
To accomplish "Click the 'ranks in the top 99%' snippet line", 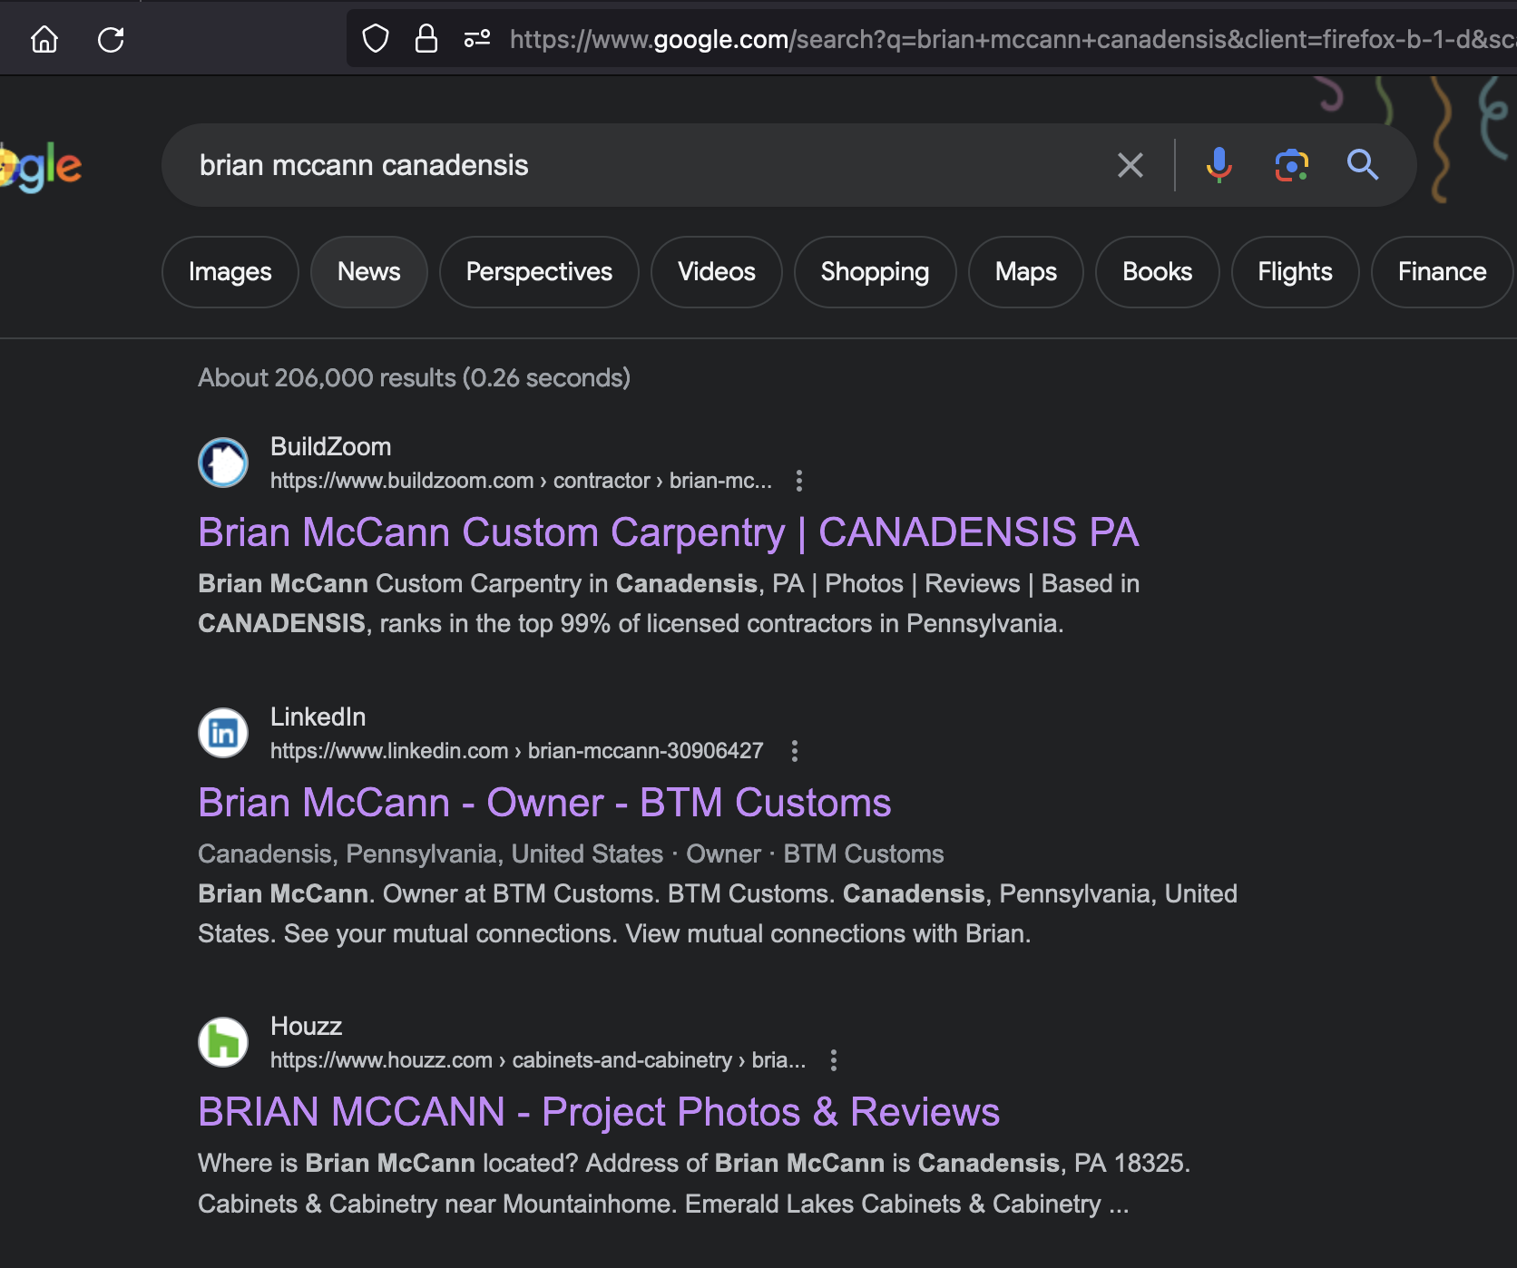I will click(631, 624).
